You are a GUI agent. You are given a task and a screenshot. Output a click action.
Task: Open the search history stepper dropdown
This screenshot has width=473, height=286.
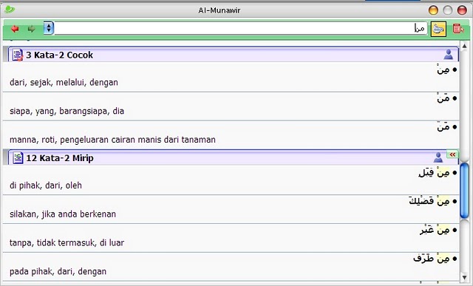pos(49,28)
